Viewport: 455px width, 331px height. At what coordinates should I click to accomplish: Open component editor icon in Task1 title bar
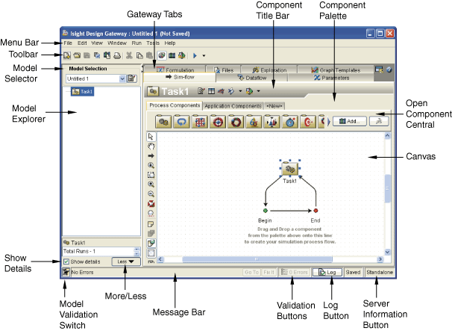click(201, 91)
